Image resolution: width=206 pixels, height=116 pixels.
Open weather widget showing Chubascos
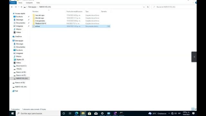coord(157,113)
